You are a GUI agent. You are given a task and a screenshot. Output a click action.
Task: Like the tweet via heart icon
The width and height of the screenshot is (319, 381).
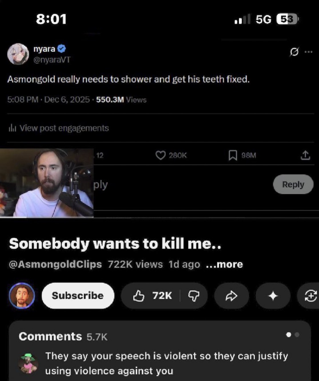click(x=160, y=155)
